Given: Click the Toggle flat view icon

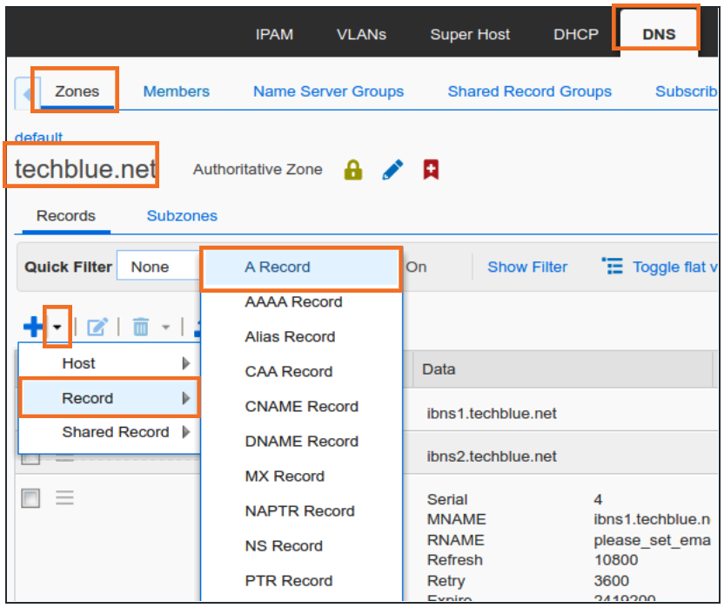Looking at the screenshot, I should tap(613, 267).
